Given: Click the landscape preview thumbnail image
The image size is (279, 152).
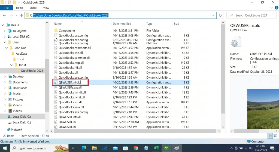Looking at the screenshot, I should (263, 109).
